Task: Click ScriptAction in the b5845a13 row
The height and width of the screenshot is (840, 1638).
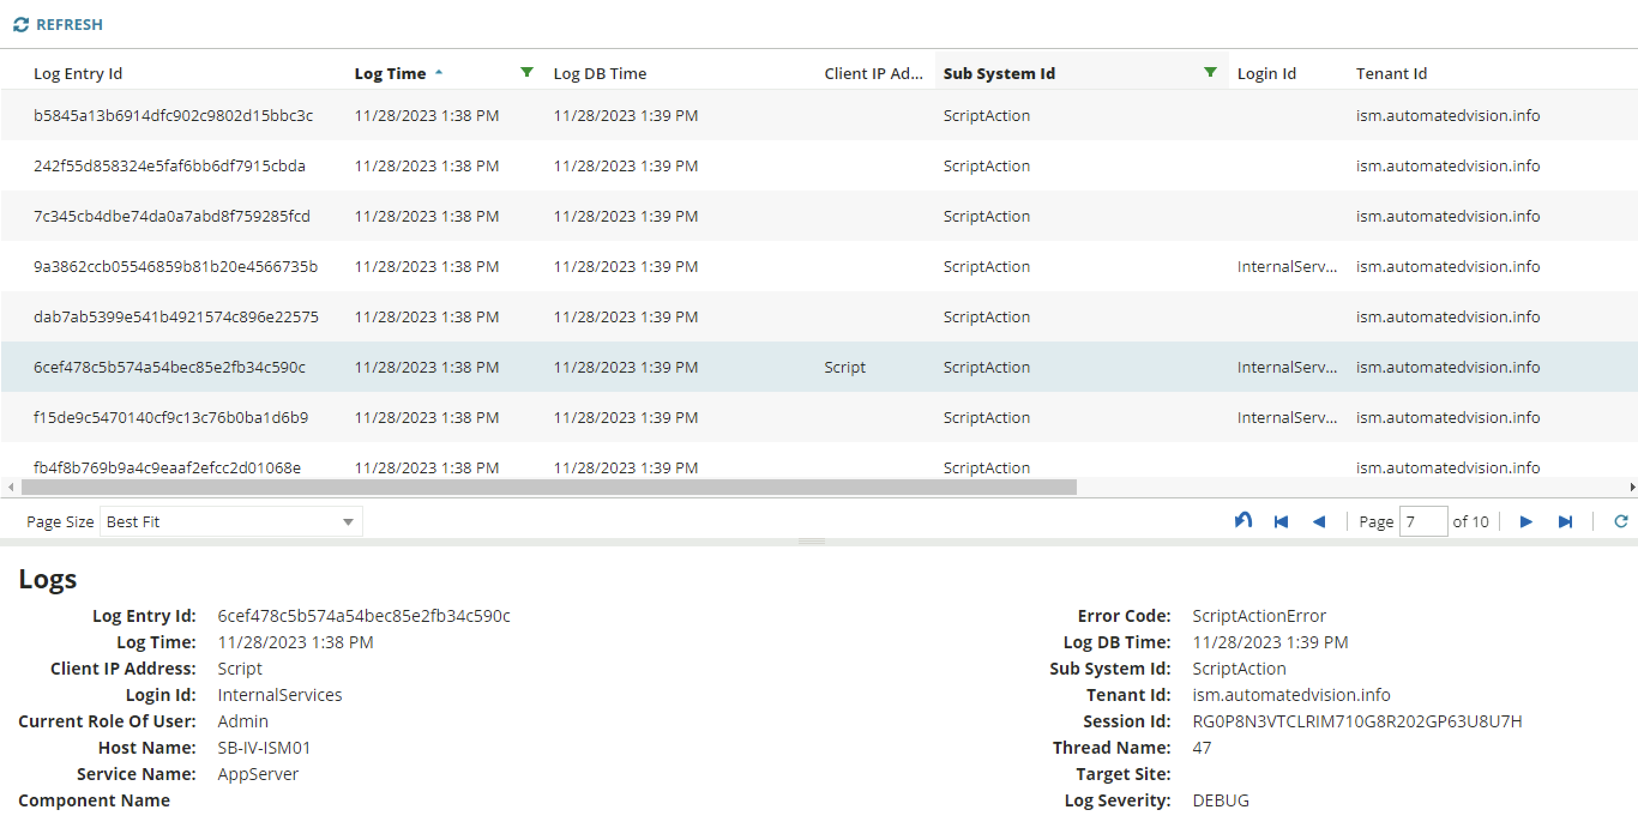Action: 986,115
